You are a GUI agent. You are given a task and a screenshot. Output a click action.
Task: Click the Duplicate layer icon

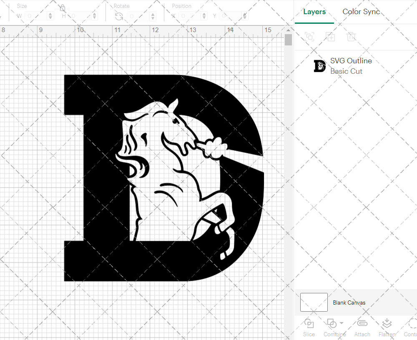[330, 36]
